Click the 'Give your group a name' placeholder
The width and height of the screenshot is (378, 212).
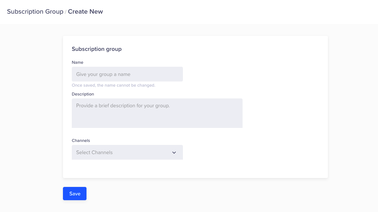tap(103, 74)
